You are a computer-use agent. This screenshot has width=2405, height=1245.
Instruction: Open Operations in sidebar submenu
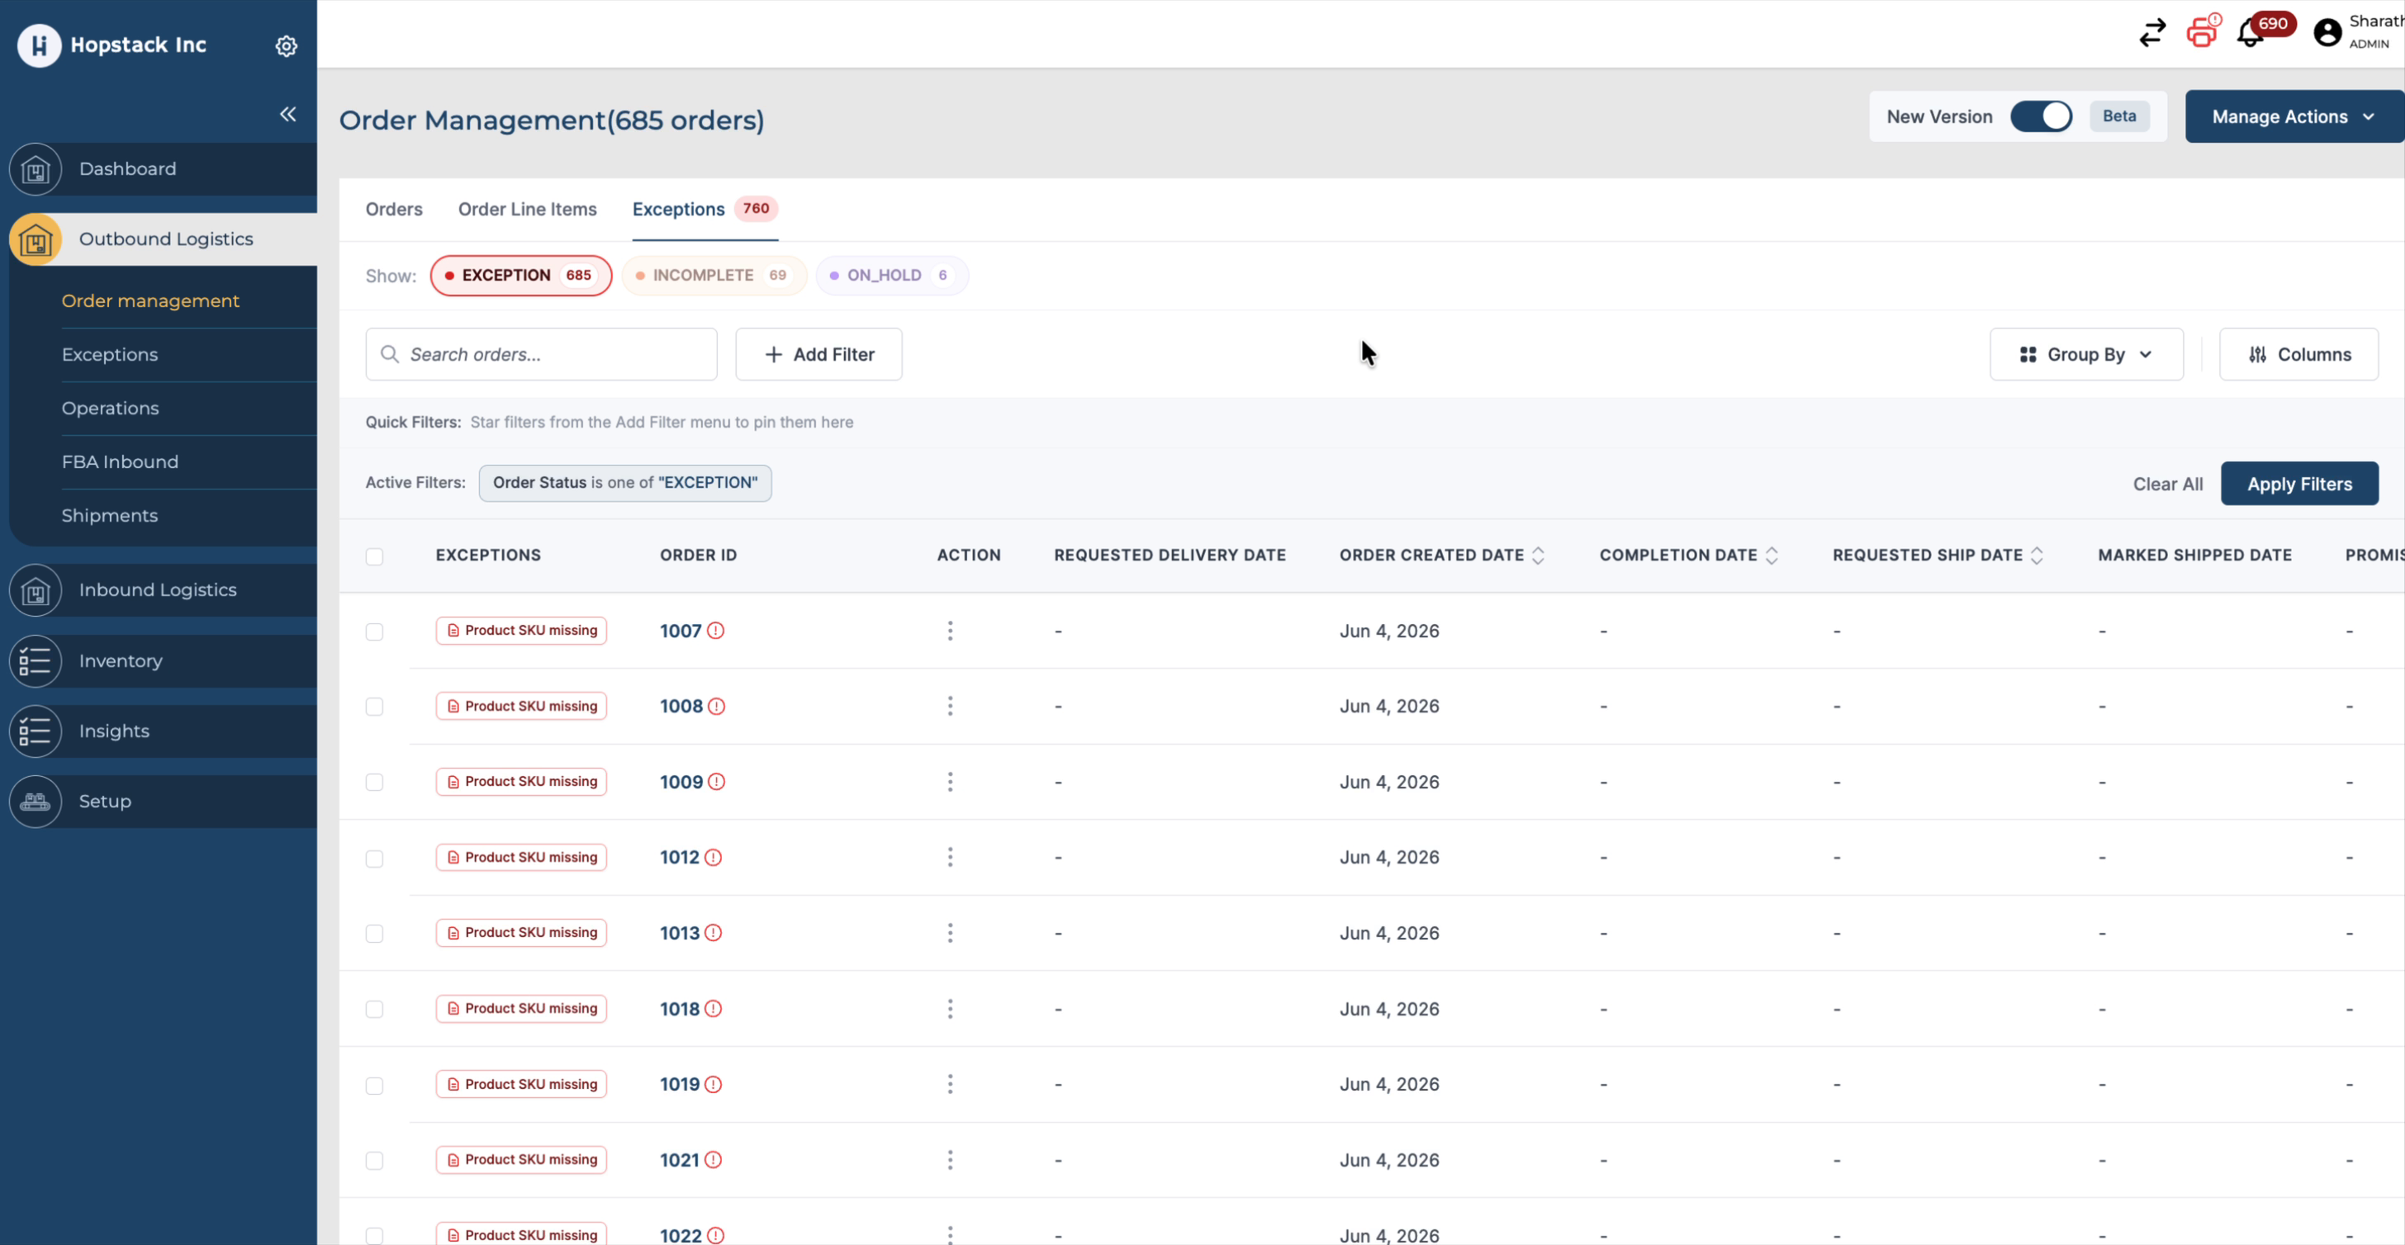point(110,408)
